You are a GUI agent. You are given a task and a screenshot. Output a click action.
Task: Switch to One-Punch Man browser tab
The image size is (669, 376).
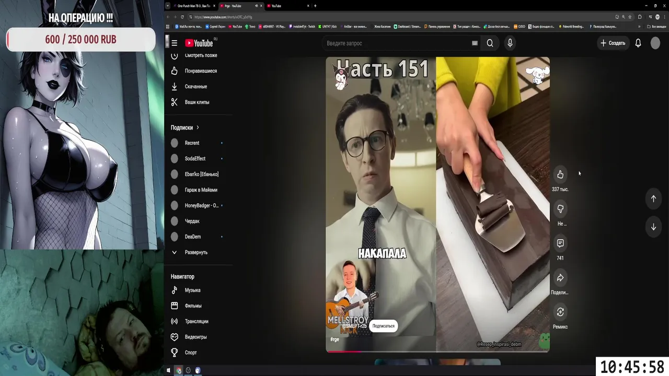pyautogui.click(x=194, y=6)
